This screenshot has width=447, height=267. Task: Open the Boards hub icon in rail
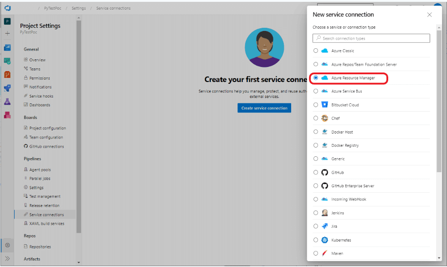7,61
